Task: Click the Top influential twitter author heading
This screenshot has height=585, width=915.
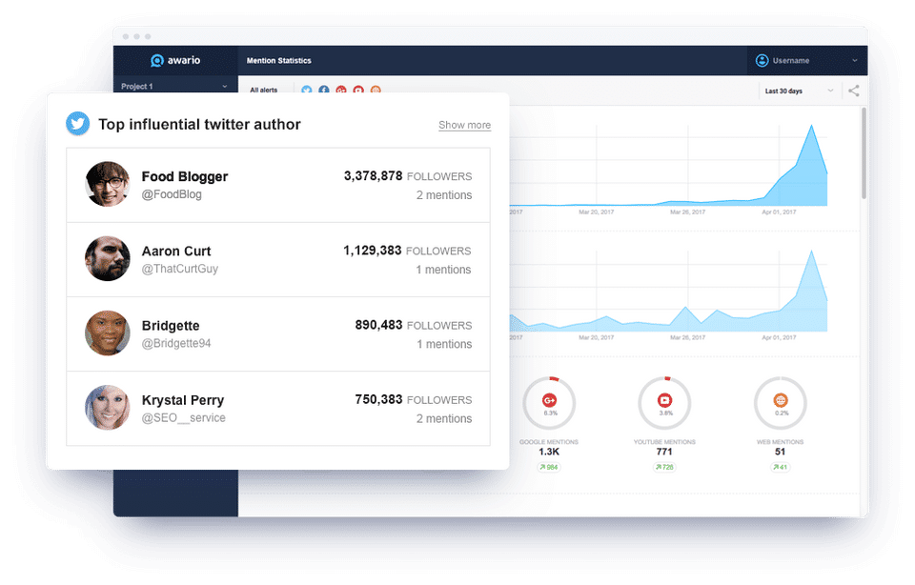Action: (199, 124)
